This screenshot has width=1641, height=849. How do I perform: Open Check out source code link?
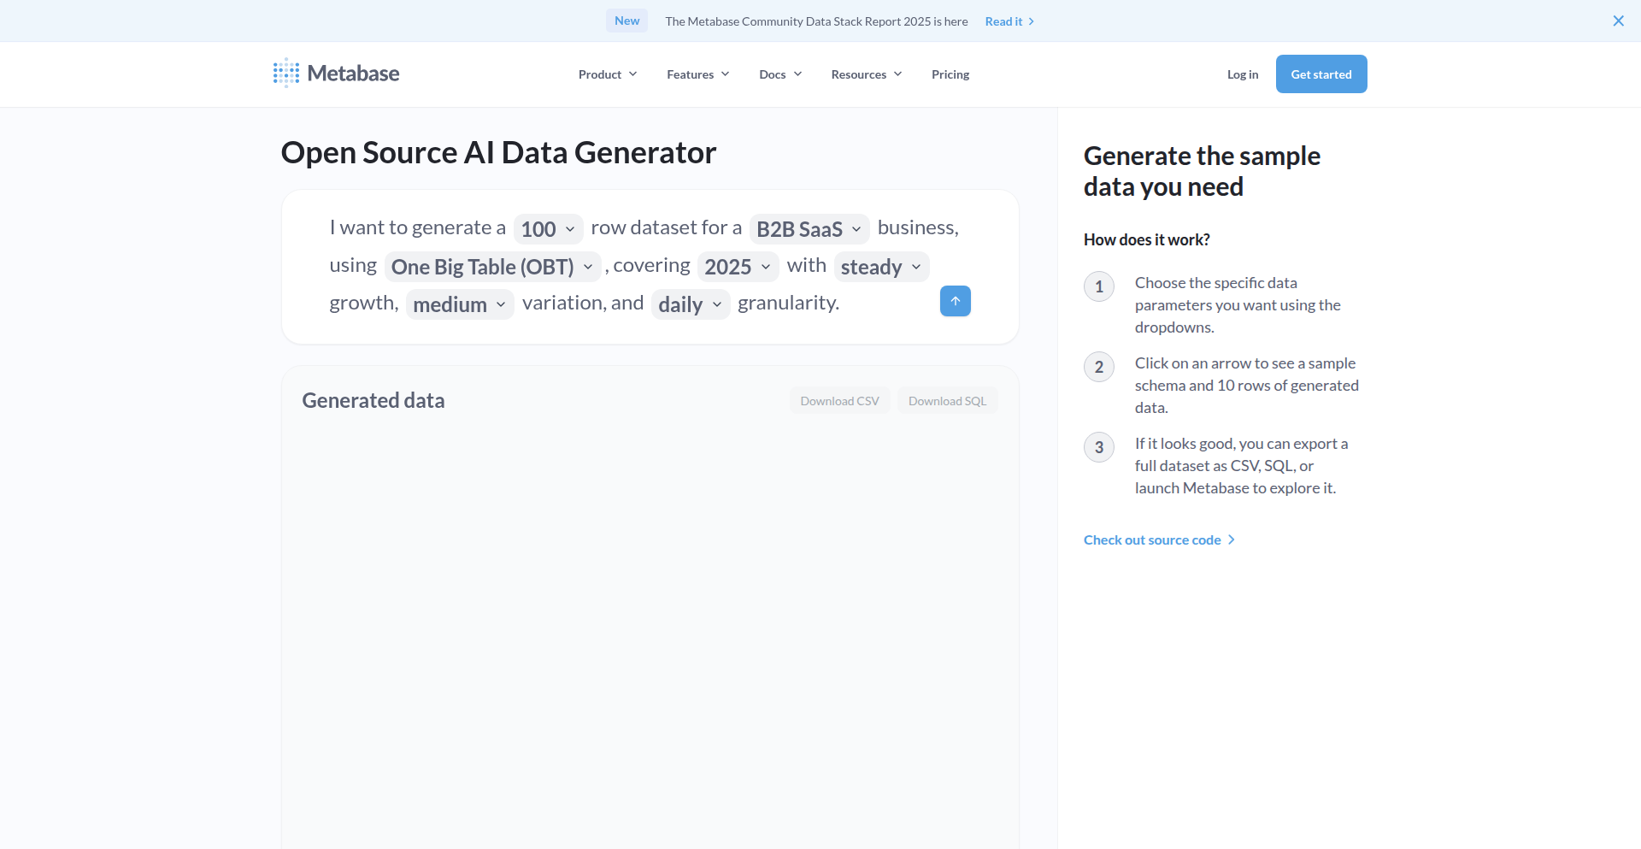(x=1159, y=539)
